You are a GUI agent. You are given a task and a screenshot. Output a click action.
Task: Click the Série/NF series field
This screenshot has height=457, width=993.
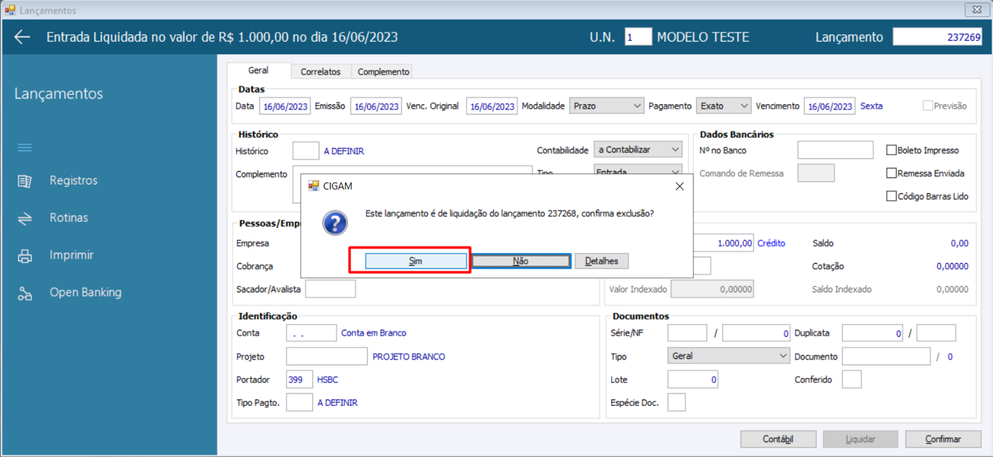point(687,333)
